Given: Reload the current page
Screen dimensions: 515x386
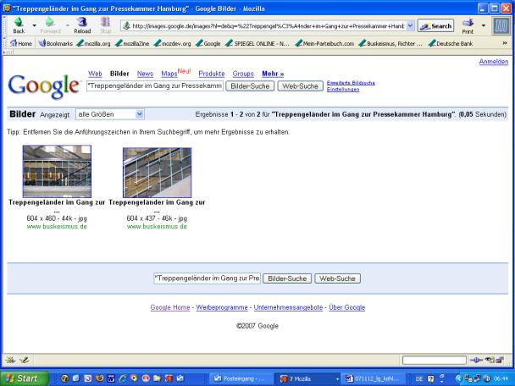Looking at the screenshot, I should tap(82, 25).
